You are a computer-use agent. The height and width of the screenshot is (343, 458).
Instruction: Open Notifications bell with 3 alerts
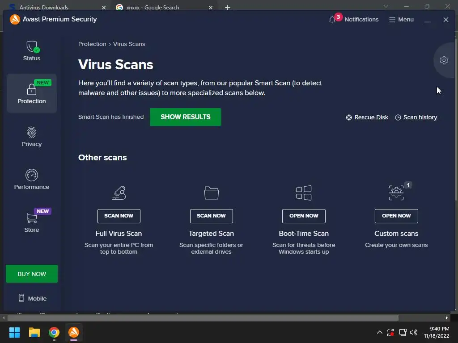pos(332,20)
